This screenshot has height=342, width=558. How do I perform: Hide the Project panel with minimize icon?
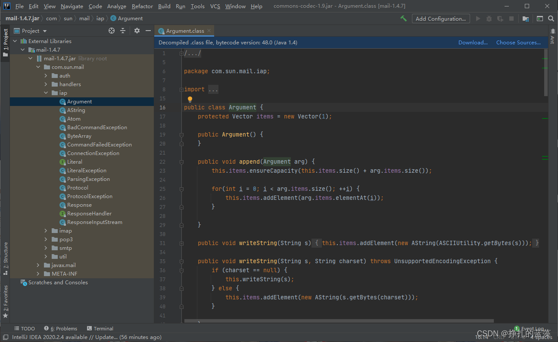pyautogui.click(x=148, y=31)
